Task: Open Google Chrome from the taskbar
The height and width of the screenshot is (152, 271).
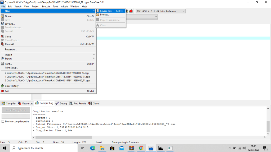Action: click(x=141, y=148)
